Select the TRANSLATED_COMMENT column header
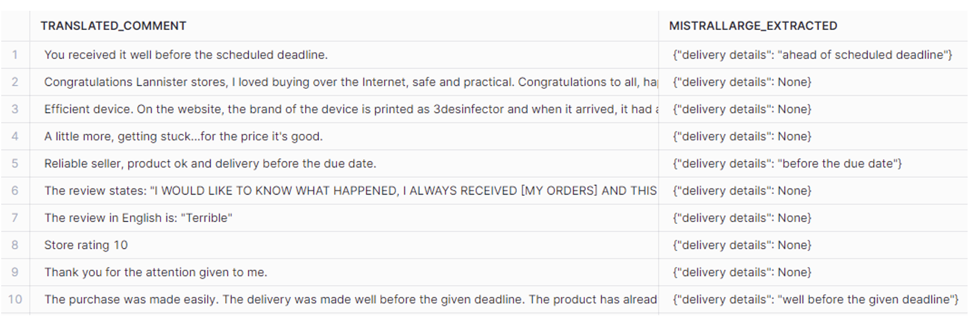The width and height of the screenshot is (970, 317). click(x=344, y=26)
